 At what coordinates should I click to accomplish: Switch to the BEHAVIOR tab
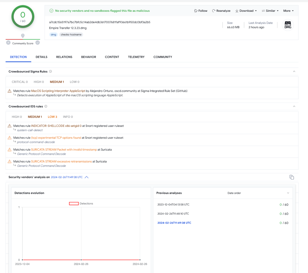[88, 57]
